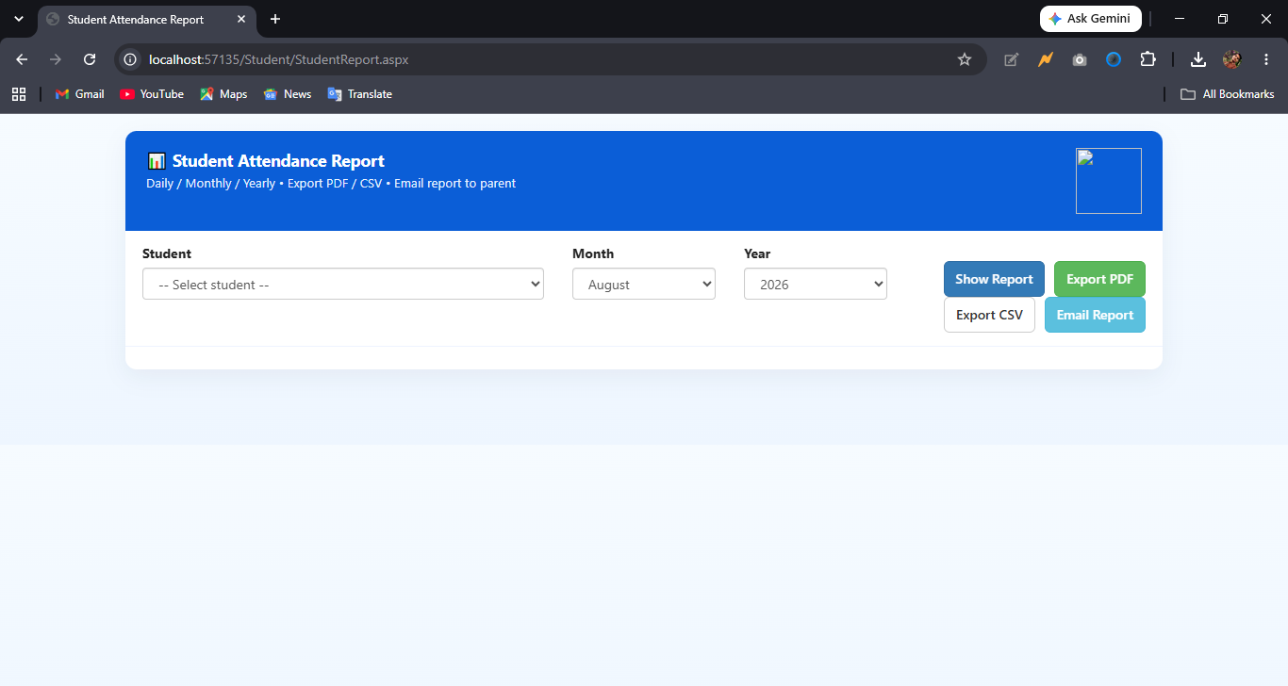Click the orange lightning extension icon
This screenshot has height=686, width=1288.
pos(1046,59)
